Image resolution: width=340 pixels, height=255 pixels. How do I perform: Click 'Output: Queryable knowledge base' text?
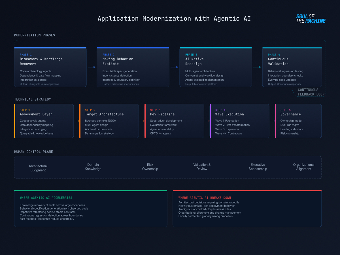(x=39, y=84)
